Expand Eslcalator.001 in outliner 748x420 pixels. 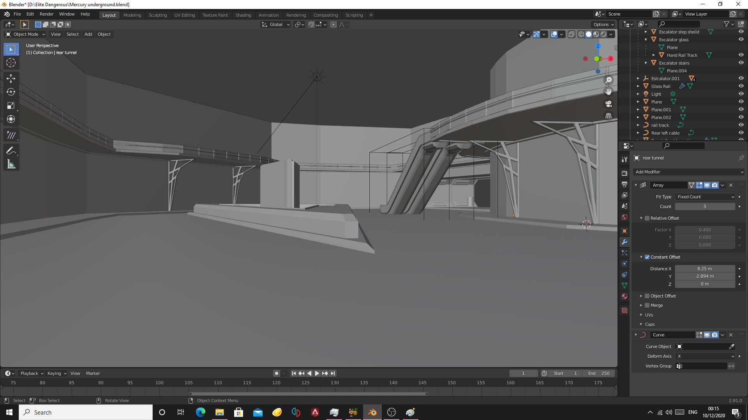638,78
